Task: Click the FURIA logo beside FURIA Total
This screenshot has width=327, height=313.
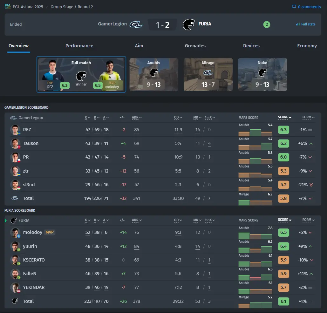Action: tap(15, 301)
